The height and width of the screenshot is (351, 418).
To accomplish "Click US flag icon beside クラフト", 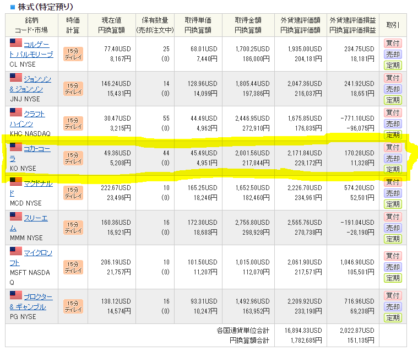I will click(x=16, y=112).
